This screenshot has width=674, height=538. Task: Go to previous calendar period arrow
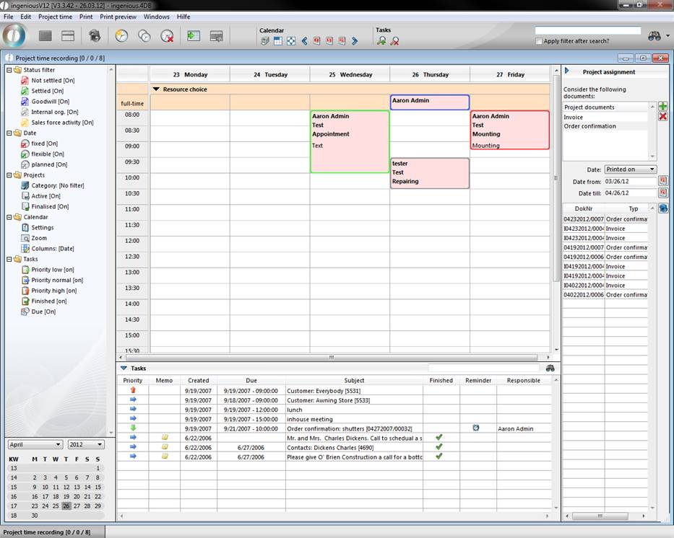[x=304, y=41]
